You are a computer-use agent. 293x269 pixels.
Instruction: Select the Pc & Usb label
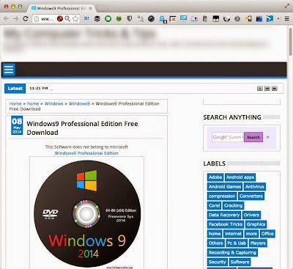(237, 243)
